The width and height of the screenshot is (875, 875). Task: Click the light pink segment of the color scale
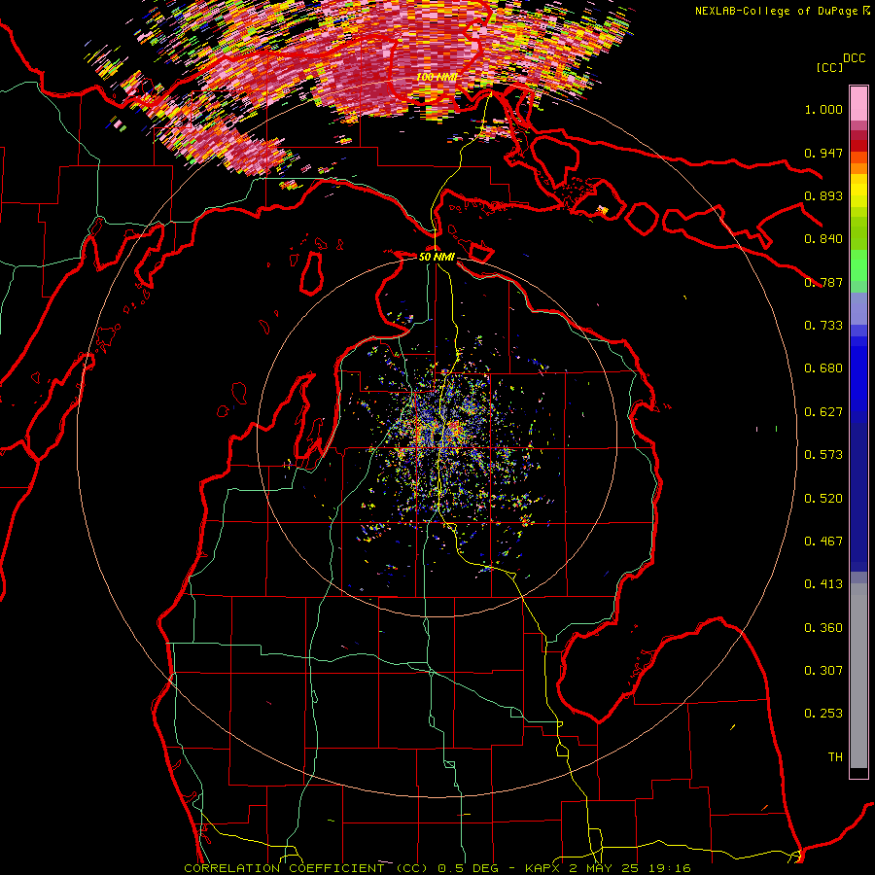point(858,103)
